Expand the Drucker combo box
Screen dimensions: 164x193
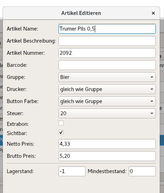pos(107,89)
